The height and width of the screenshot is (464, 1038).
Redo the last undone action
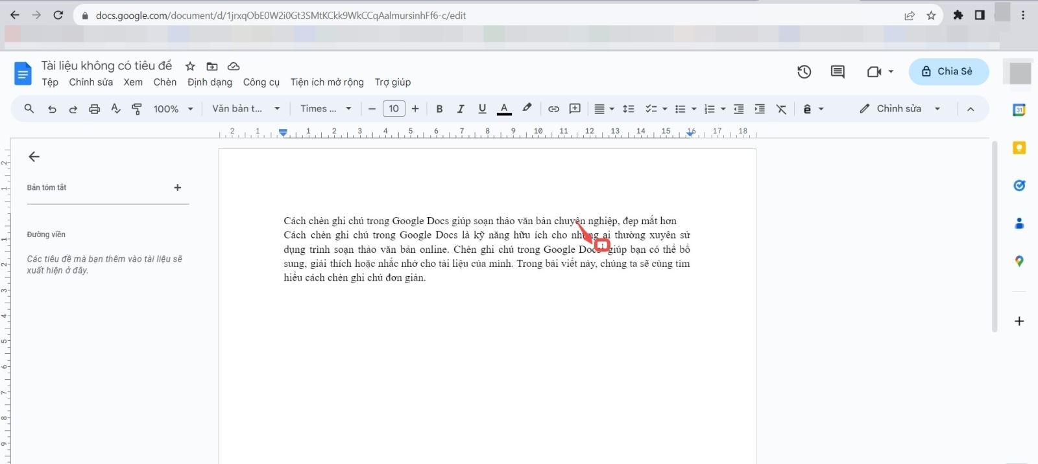73,109
